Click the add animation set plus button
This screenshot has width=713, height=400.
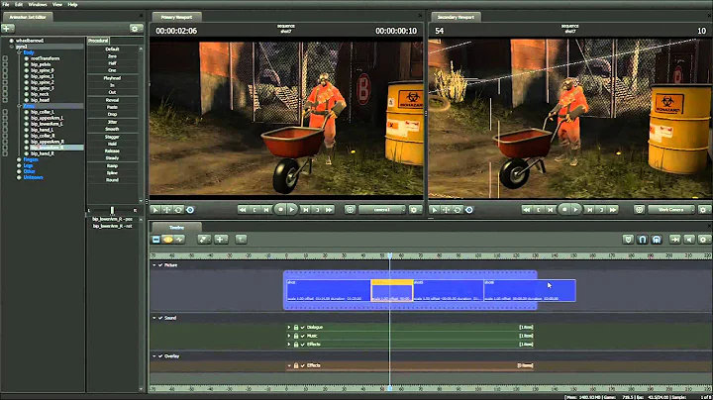(8, 28)
